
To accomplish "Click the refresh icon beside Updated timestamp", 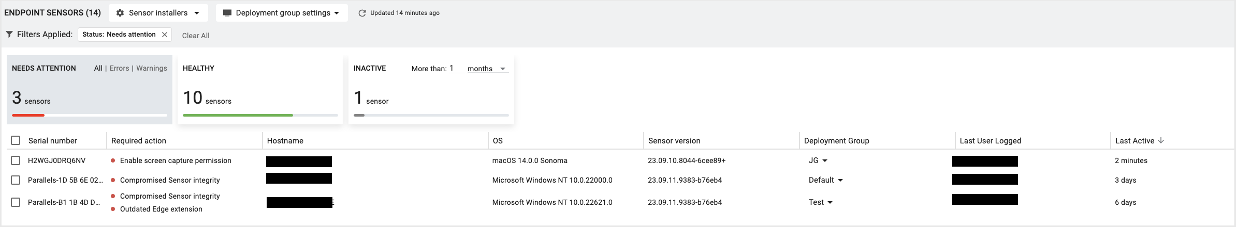I will coord(362,13).
